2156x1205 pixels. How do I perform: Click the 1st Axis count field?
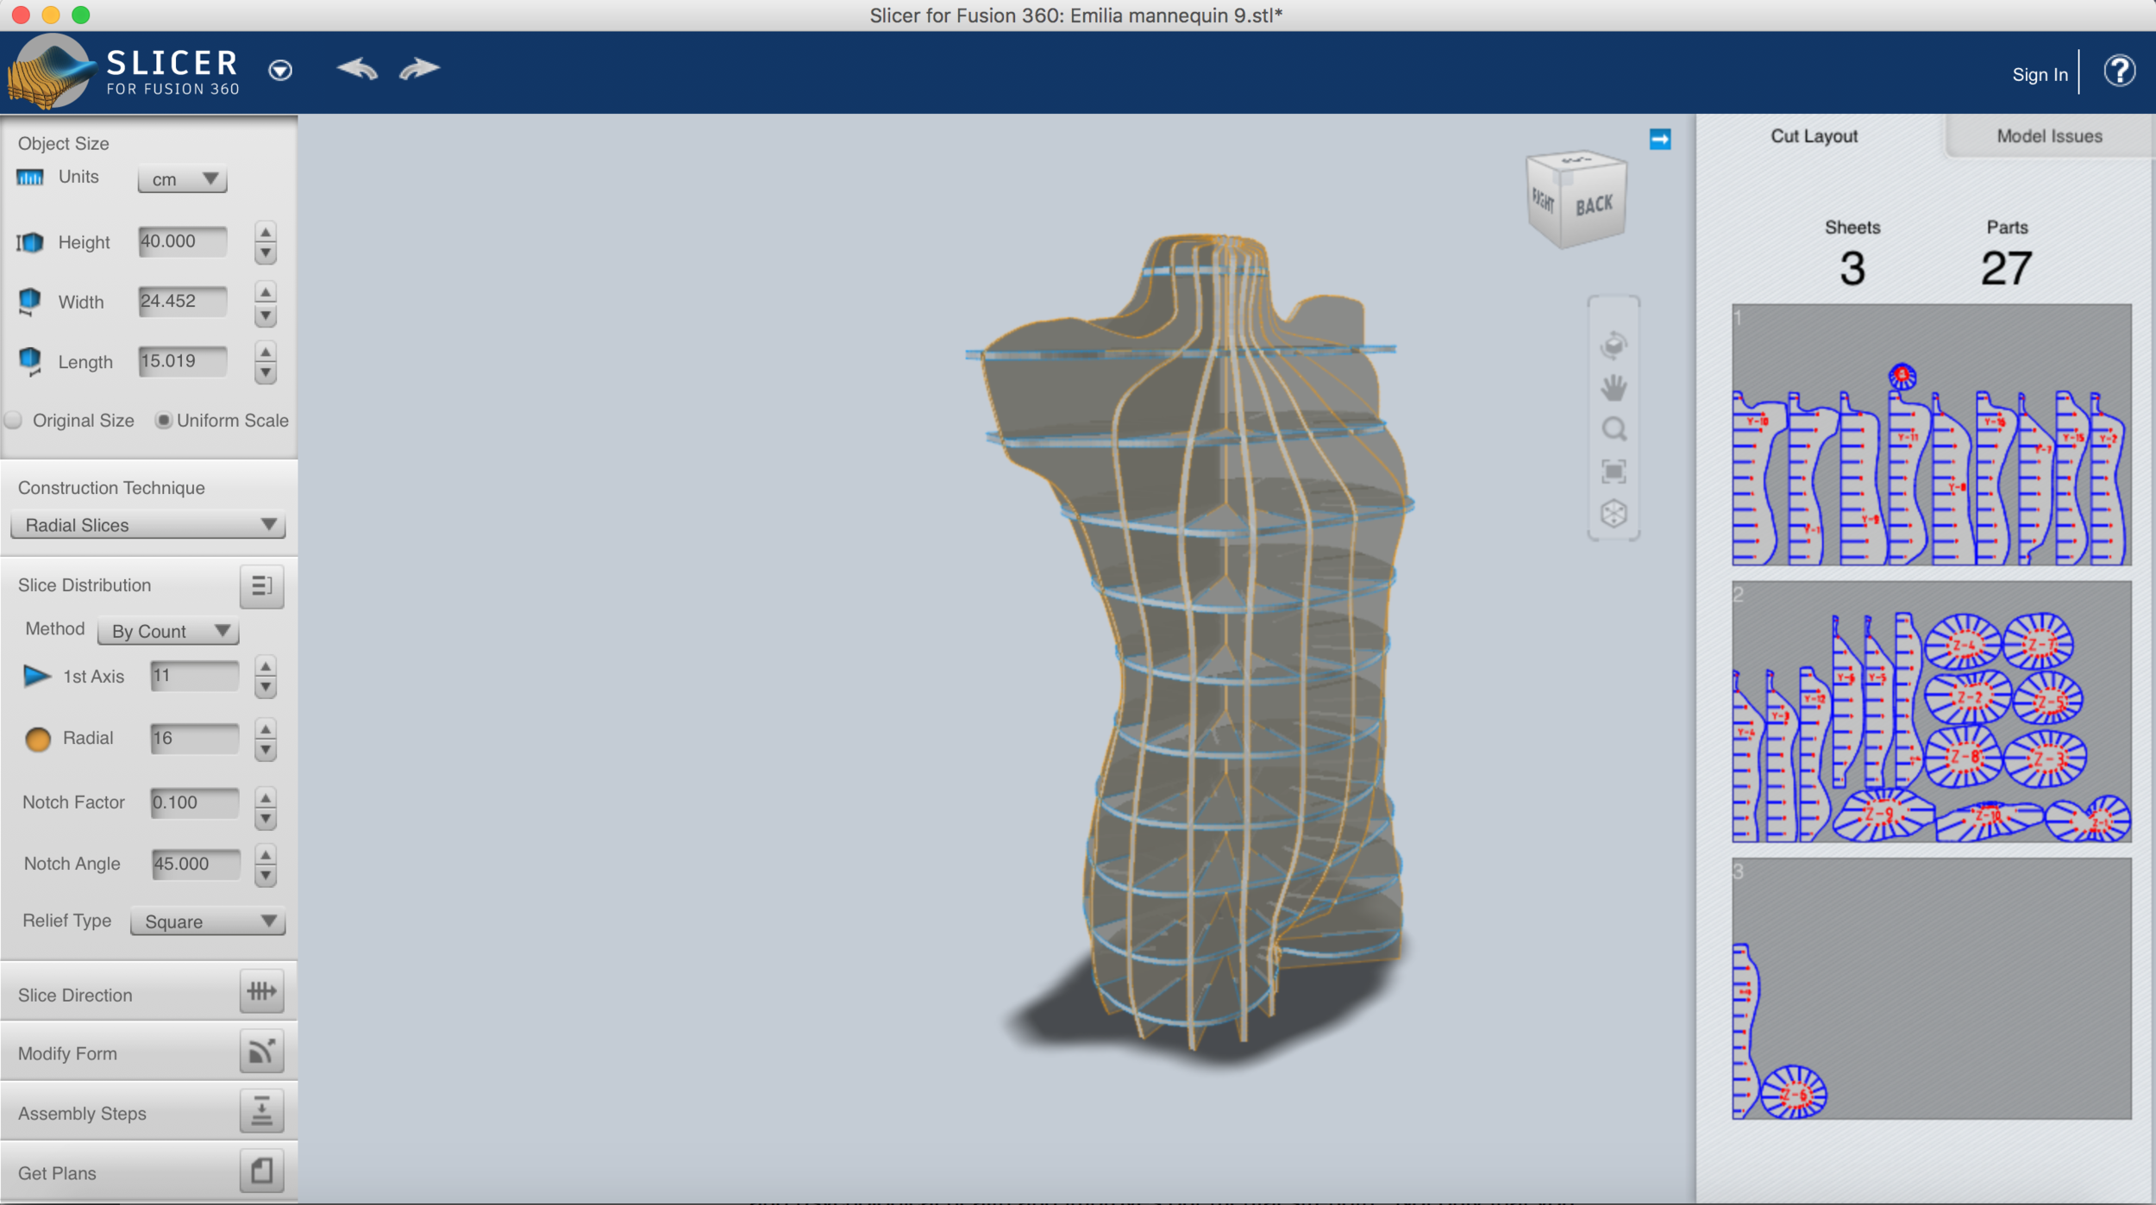pos(195,676)
